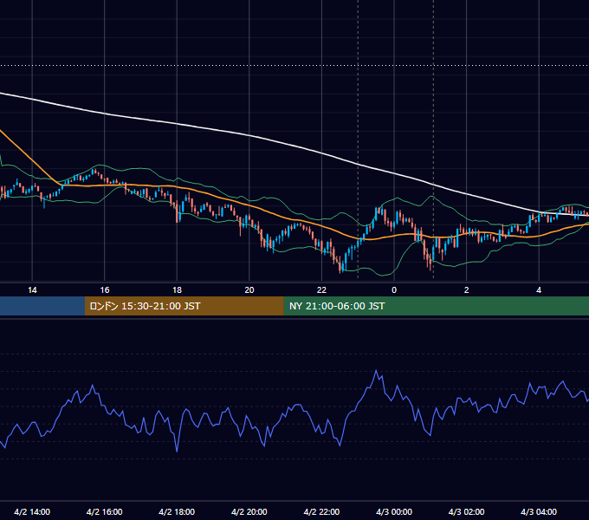Click the 4/3 02:00 time label
This screenshot has width=589, height=520.
[466, 511]
